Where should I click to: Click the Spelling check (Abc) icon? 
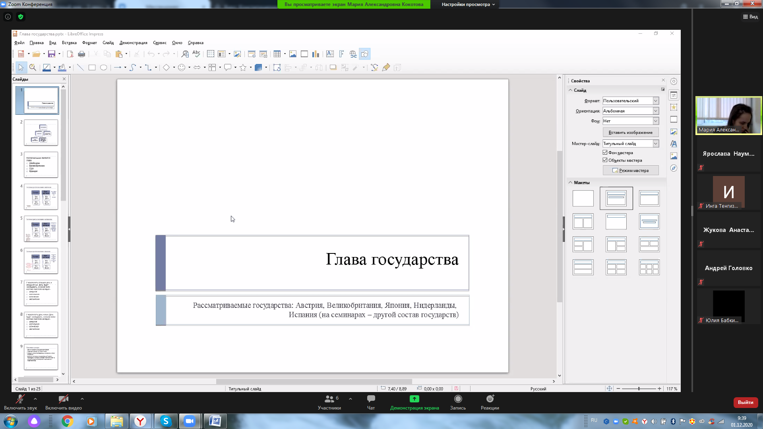tap(196, 54)
